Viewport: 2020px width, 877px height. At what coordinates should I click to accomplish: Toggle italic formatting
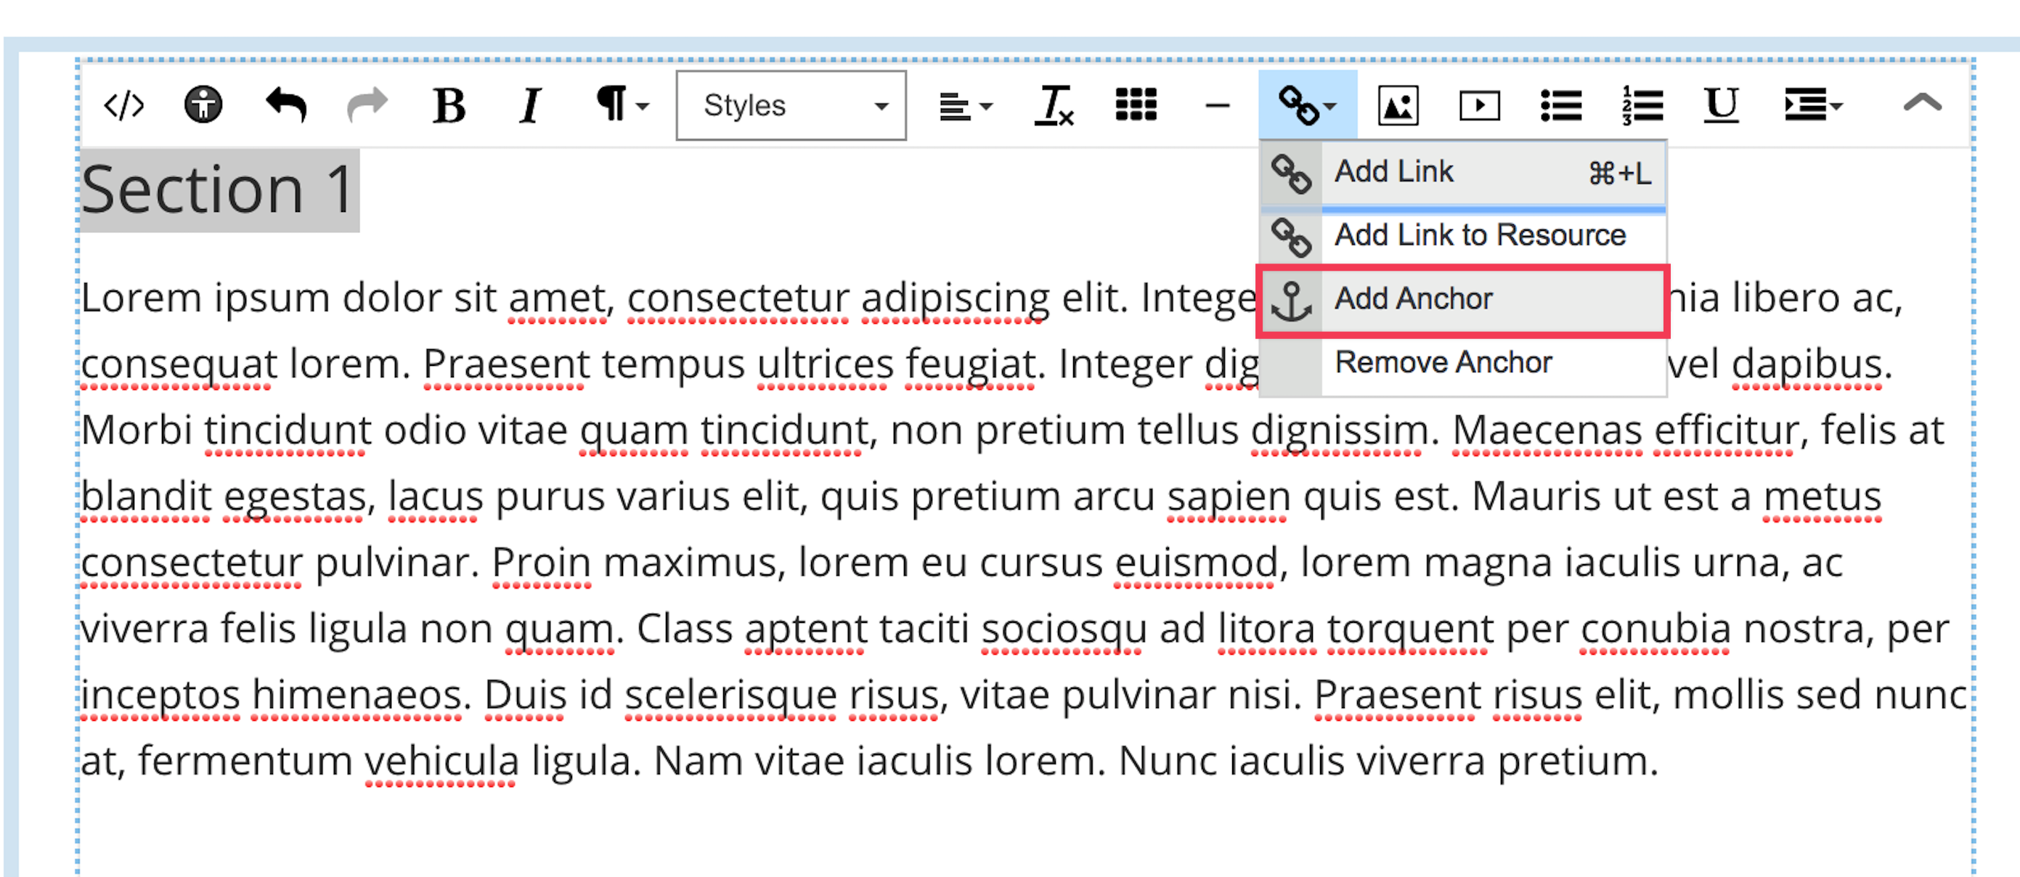[531, 106]
